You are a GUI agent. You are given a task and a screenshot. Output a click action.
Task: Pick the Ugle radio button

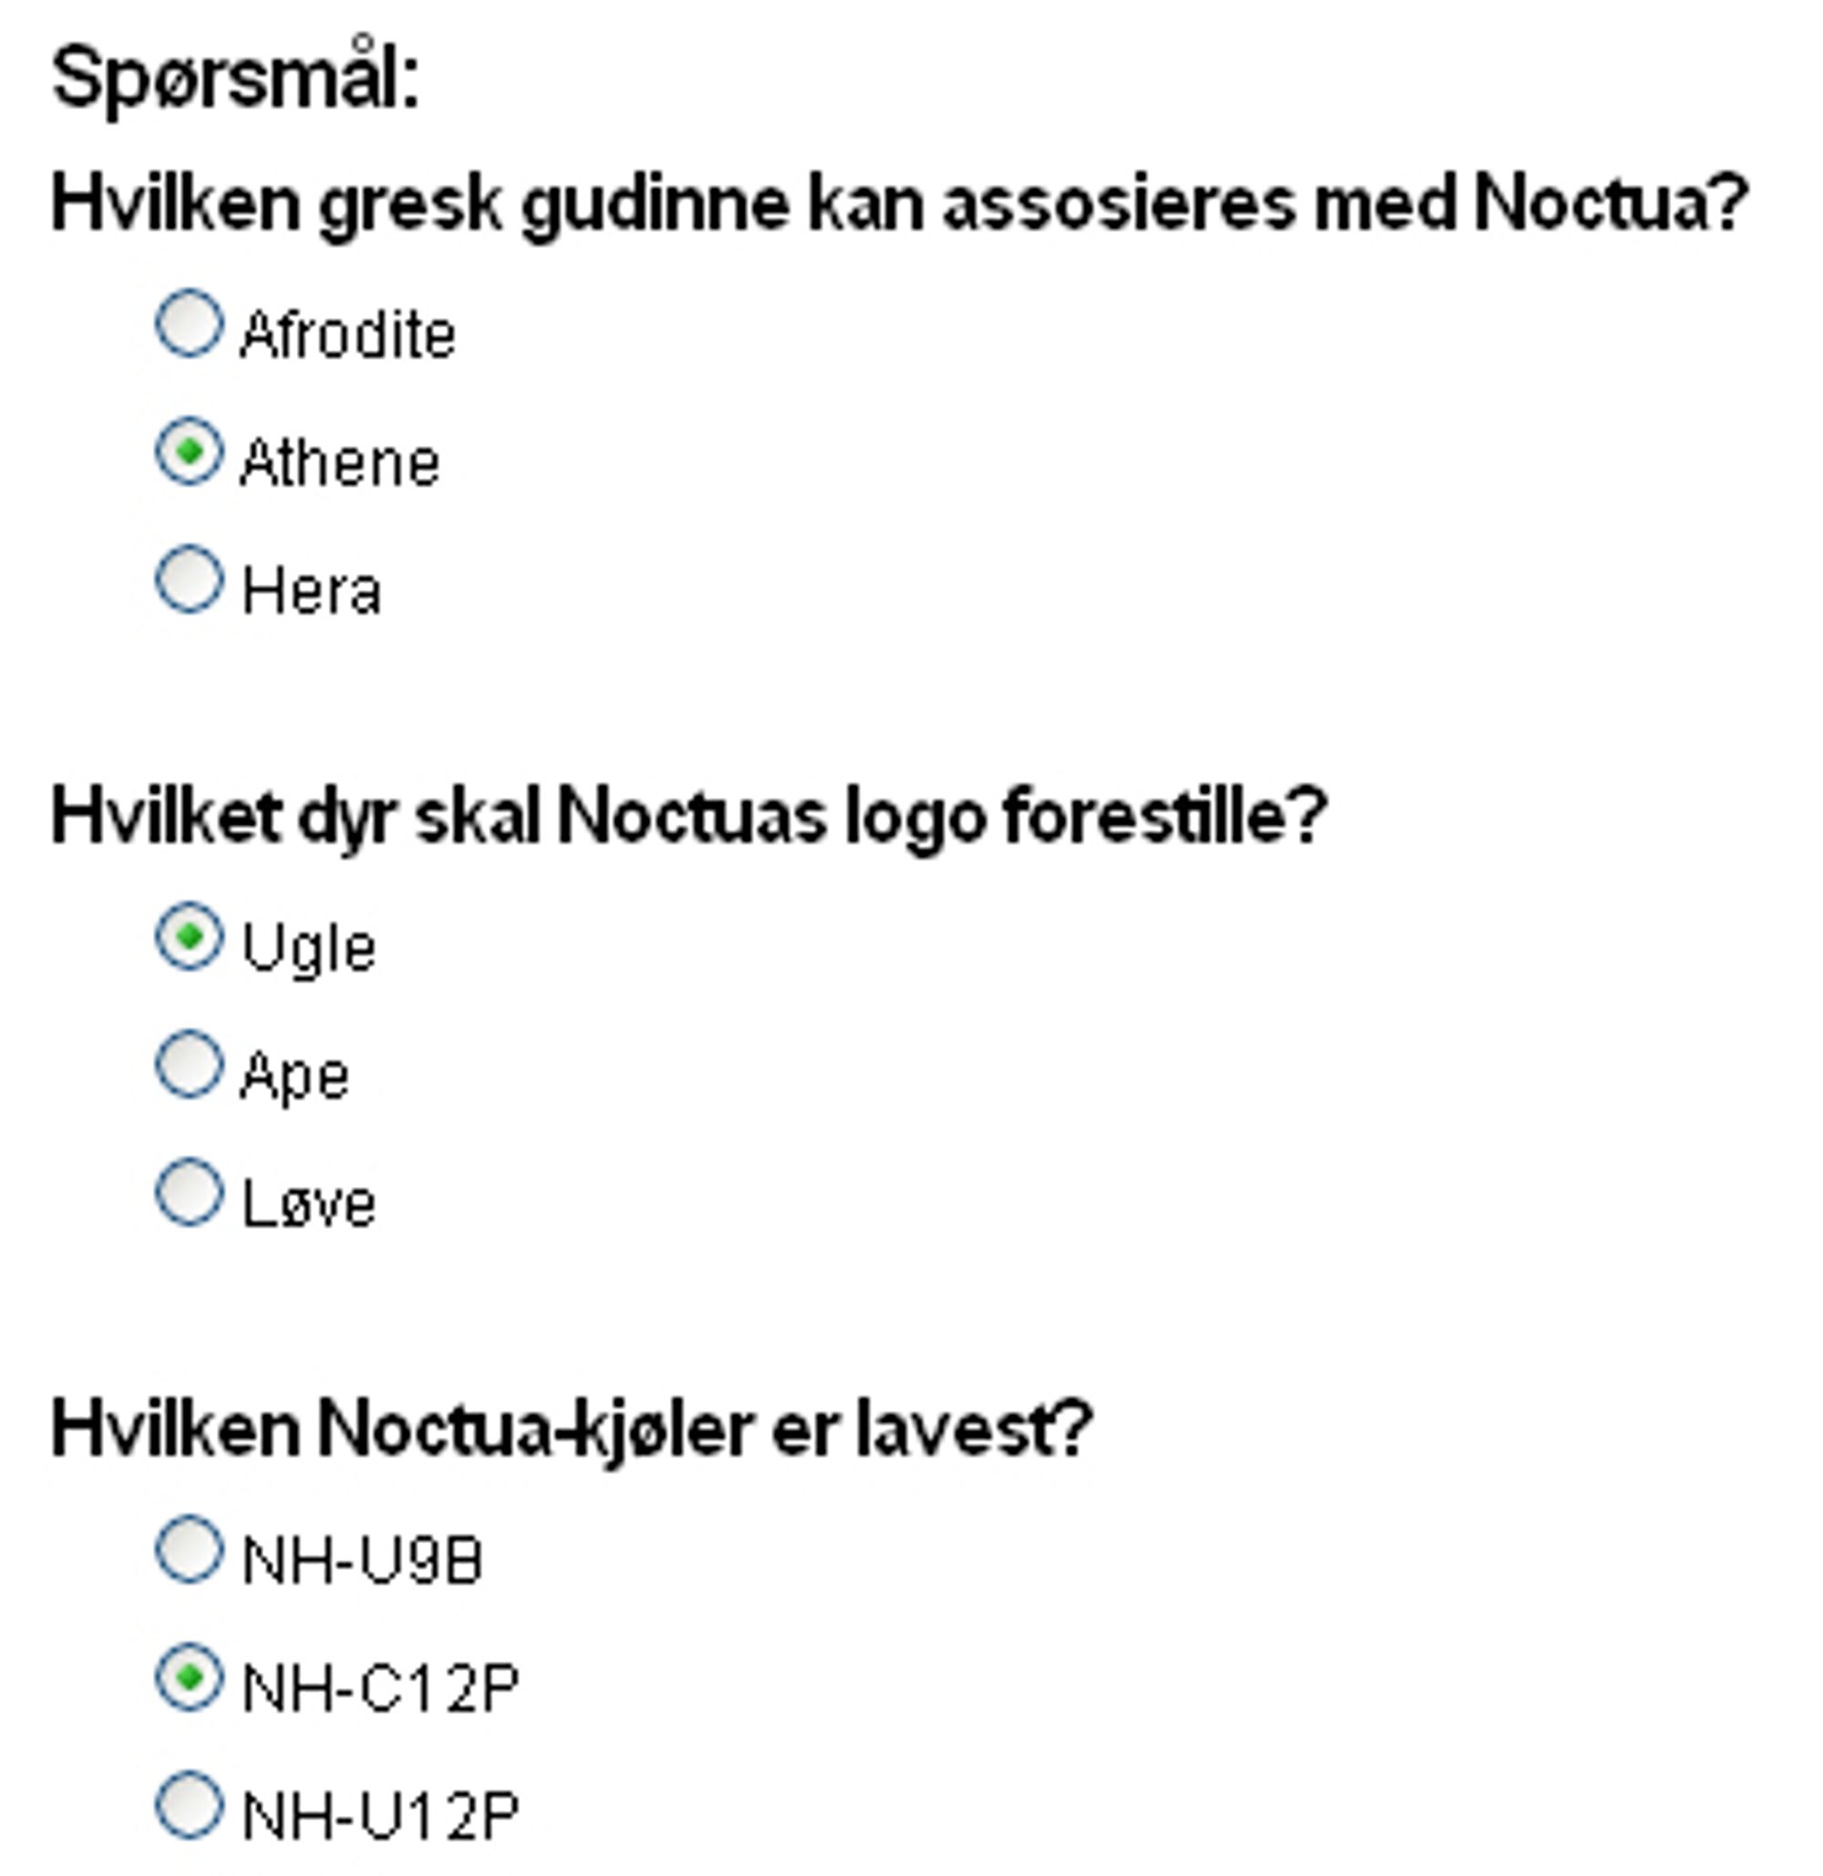coord(190,936)
